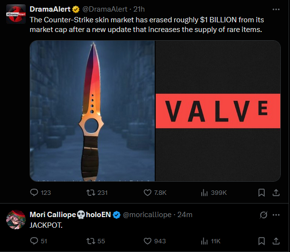Open DramaAlert profile avatar
The width and height of the screenshot is (290, 252).
pos(16,14)
